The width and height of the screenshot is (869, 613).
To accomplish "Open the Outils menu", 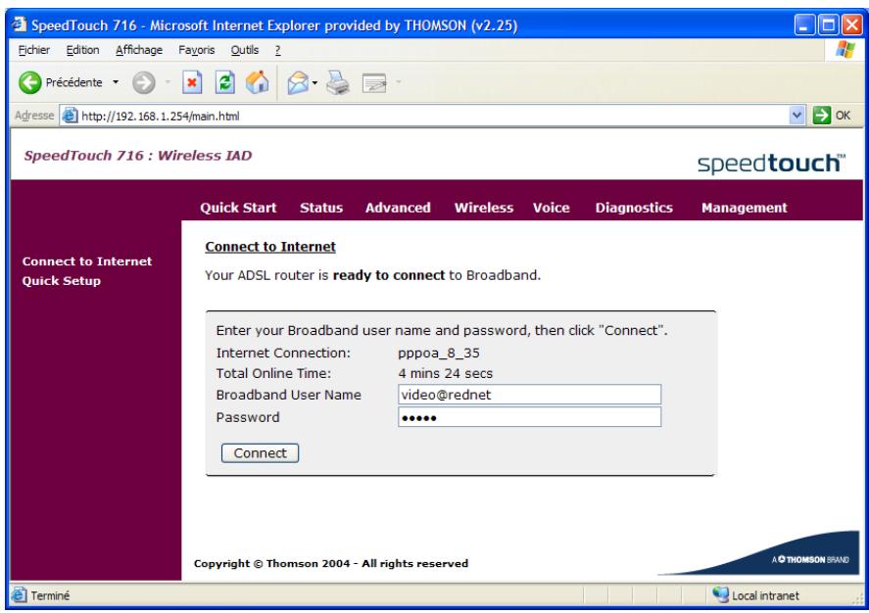I will (x=244, y=50).
